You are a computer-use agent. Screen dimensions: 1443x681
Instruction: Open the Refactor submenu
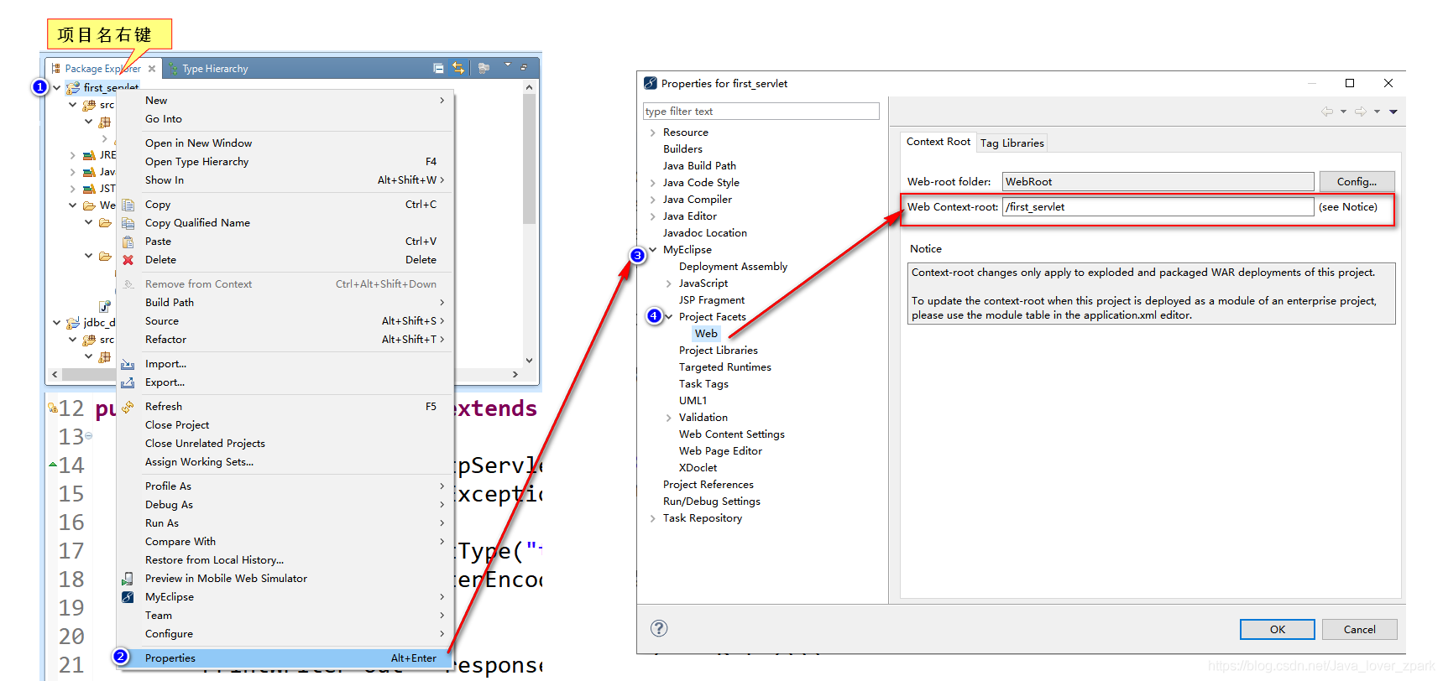pyautogui.click(x=285, y=340)
